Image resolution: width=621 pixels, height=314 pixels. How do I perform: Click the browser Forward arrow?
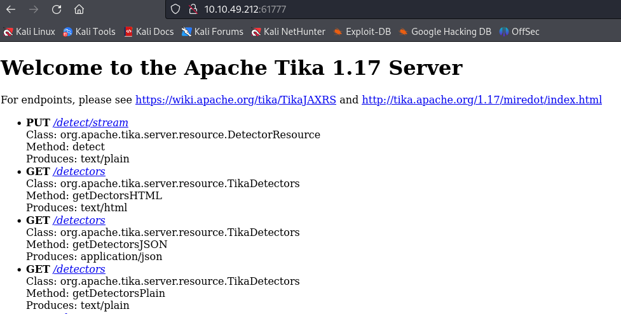(x=34, y=9)
